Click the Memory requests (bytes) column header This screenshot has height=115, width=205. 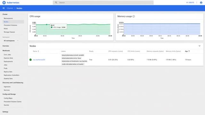tap(155, 51)
